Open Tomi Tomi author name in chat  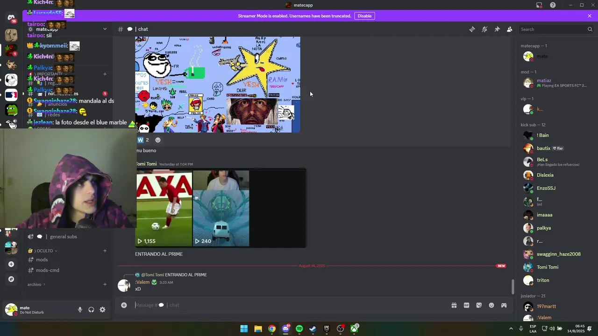(146, 164)
